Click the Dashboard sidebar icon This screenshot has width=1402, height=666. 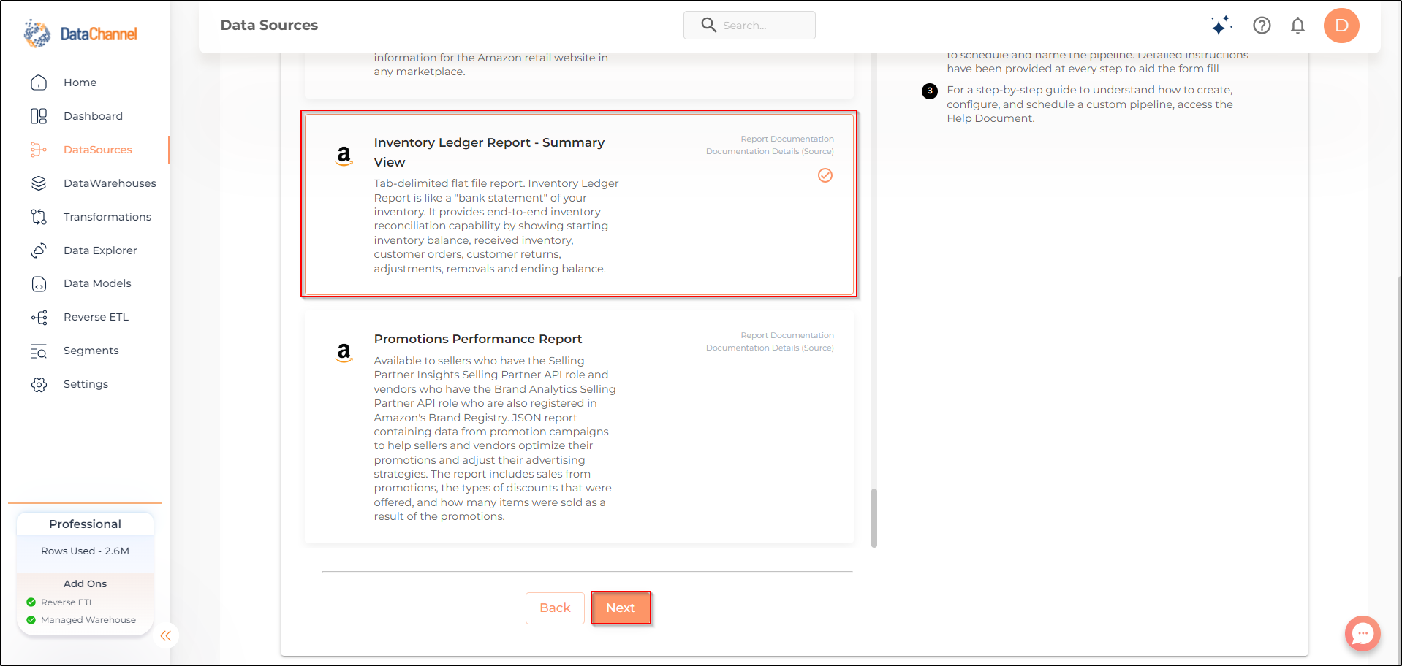(39, 116)
